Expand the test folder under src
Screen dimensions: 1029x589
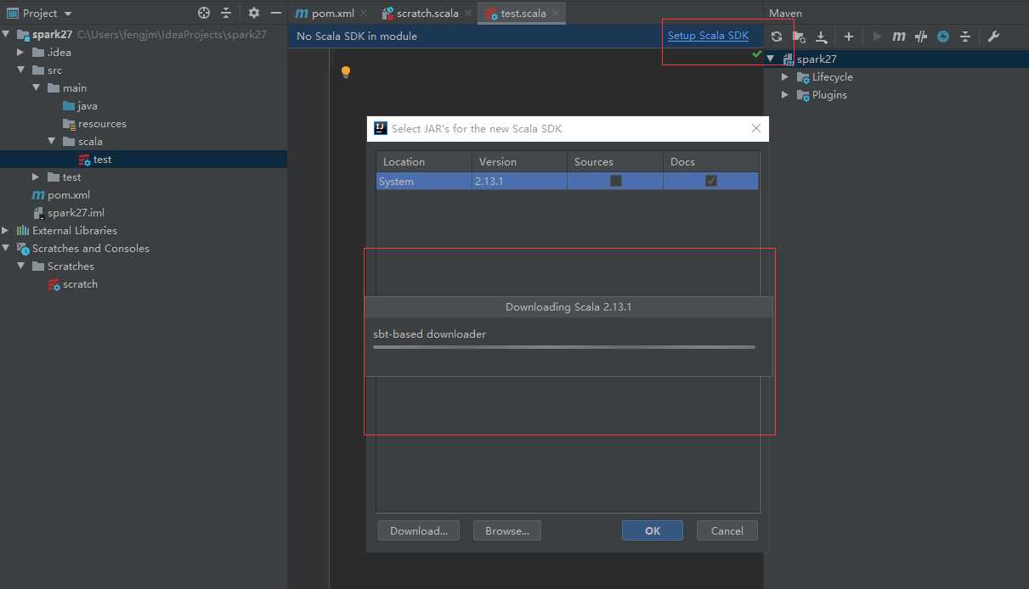(36, 177)
